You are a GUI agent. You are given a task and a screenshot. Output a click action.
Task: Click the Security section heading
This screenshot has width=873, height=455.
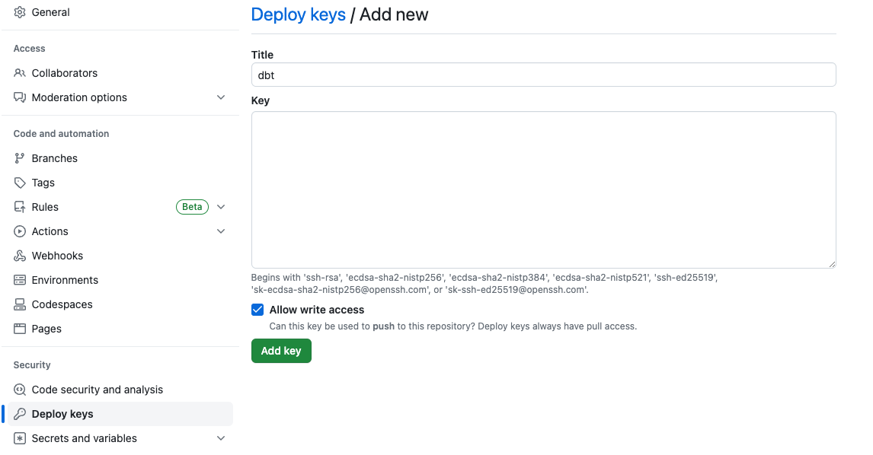(32, 365)
